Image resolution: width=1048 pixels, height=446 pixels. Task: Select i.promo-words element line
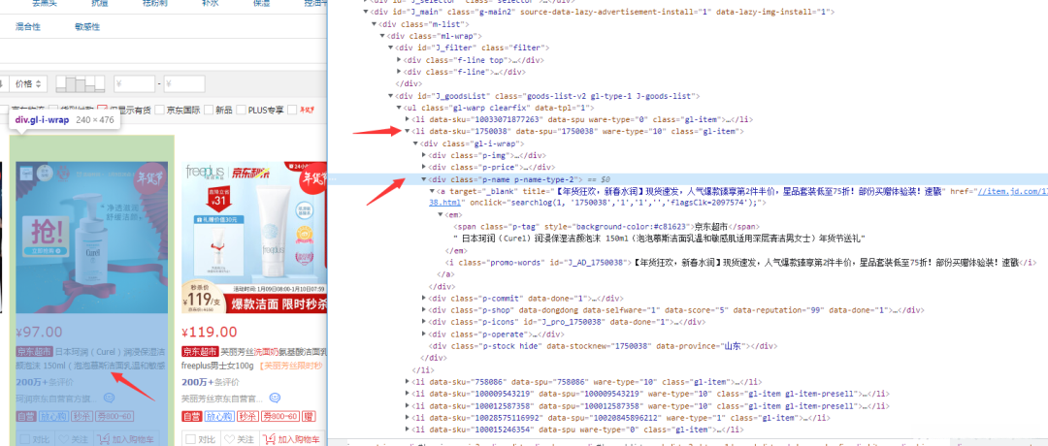[x=740, y=263]
